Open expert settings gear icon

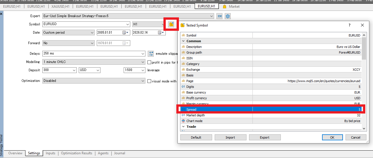tap(228, 16)
